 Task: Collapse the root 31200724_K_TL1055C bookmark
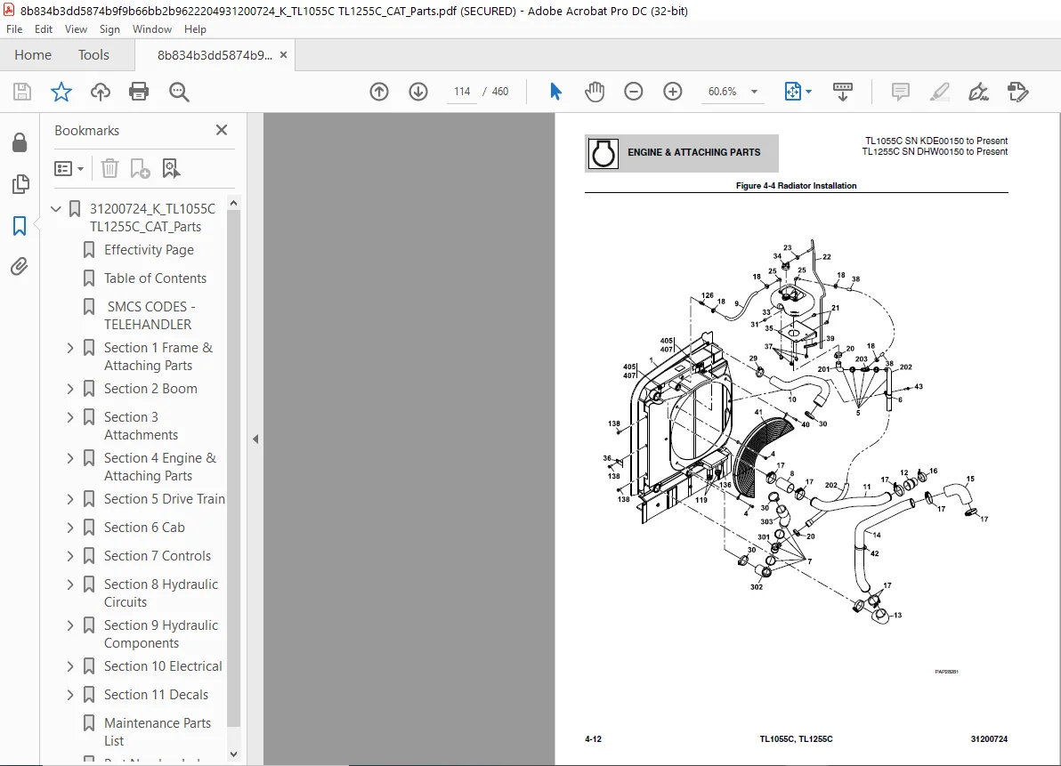point(56,209)
